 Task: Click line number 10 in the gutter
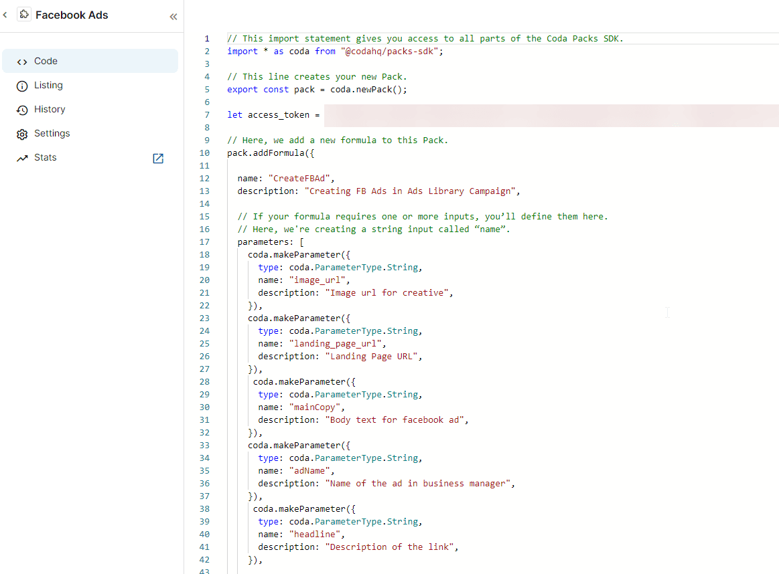205,153
